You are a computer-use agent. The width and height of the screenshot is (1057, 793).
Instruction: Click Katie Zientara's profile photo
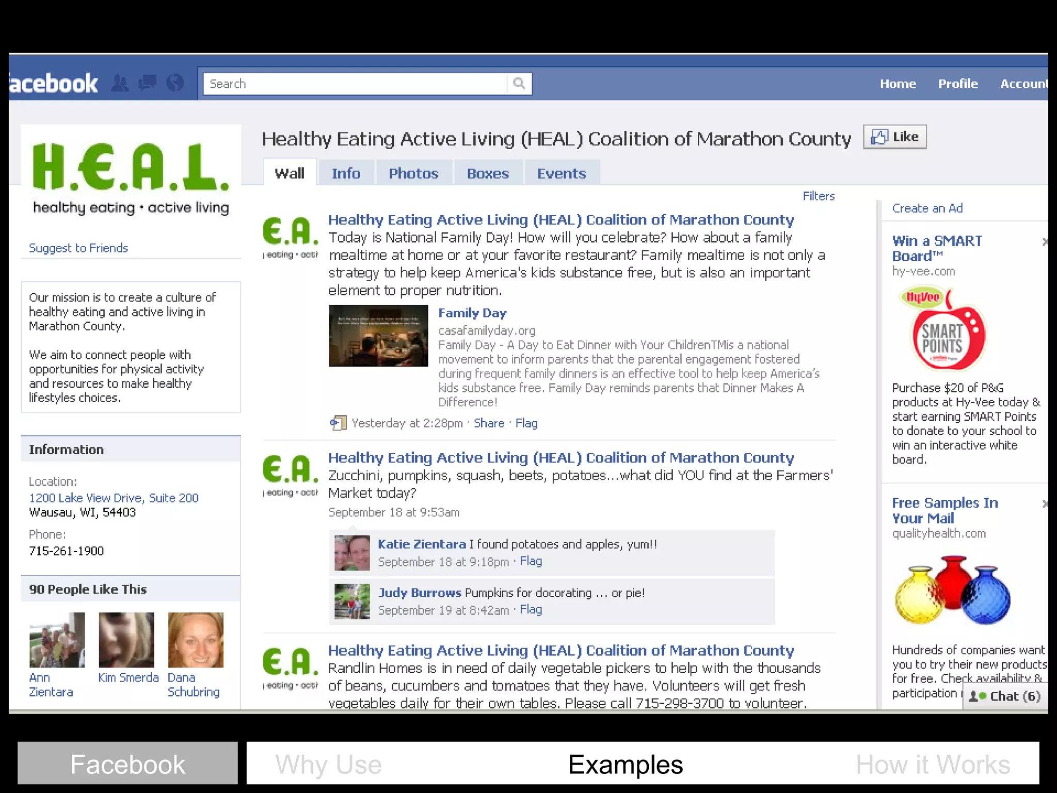tap(352, 553)
